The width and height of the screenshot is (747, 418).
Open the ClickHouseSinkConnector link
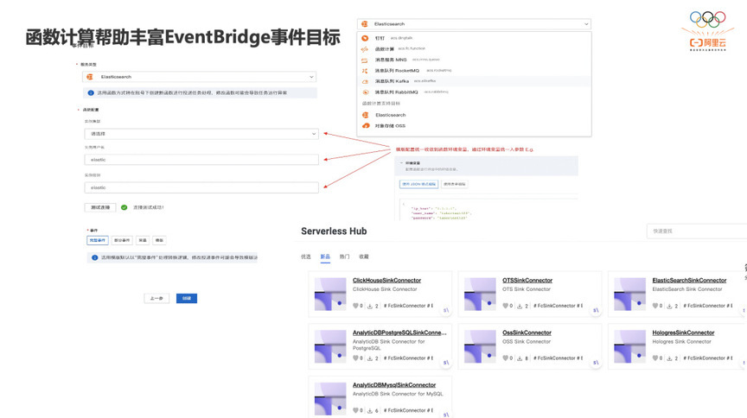pyautogui.click(x=386, y=281)
